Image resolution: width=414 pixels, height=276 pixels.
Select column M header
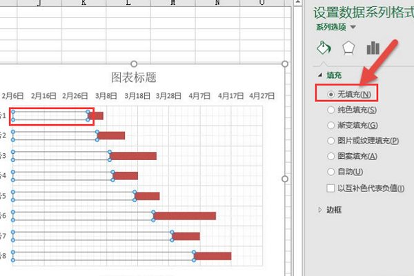(x=173, y=3)
